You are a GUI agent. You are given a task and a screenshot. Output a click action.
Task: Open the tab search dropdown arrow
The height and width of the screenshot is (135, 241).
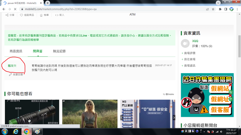[x=218, y=3]
